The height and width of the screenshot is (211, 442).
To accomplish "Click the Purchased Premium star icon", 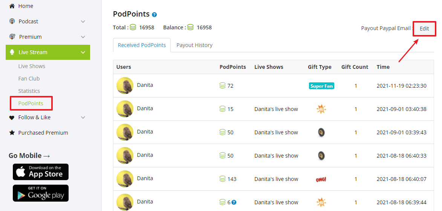I will [12, 133].
